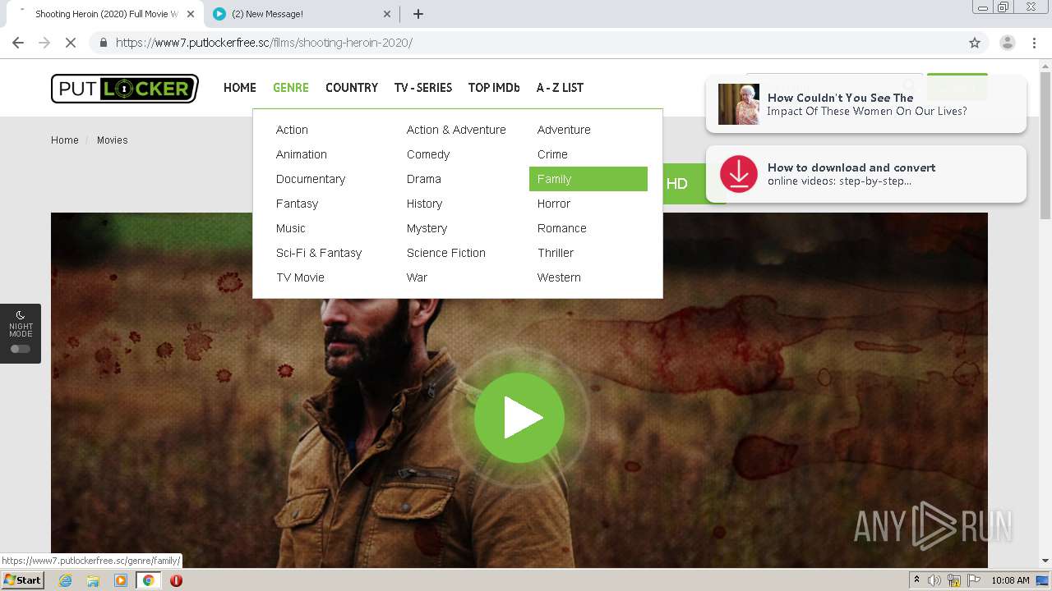Viewport: 1052px width, 591px height.
Task: Select the Action genre
Action: pyautogui.click(x=292, y=130)
